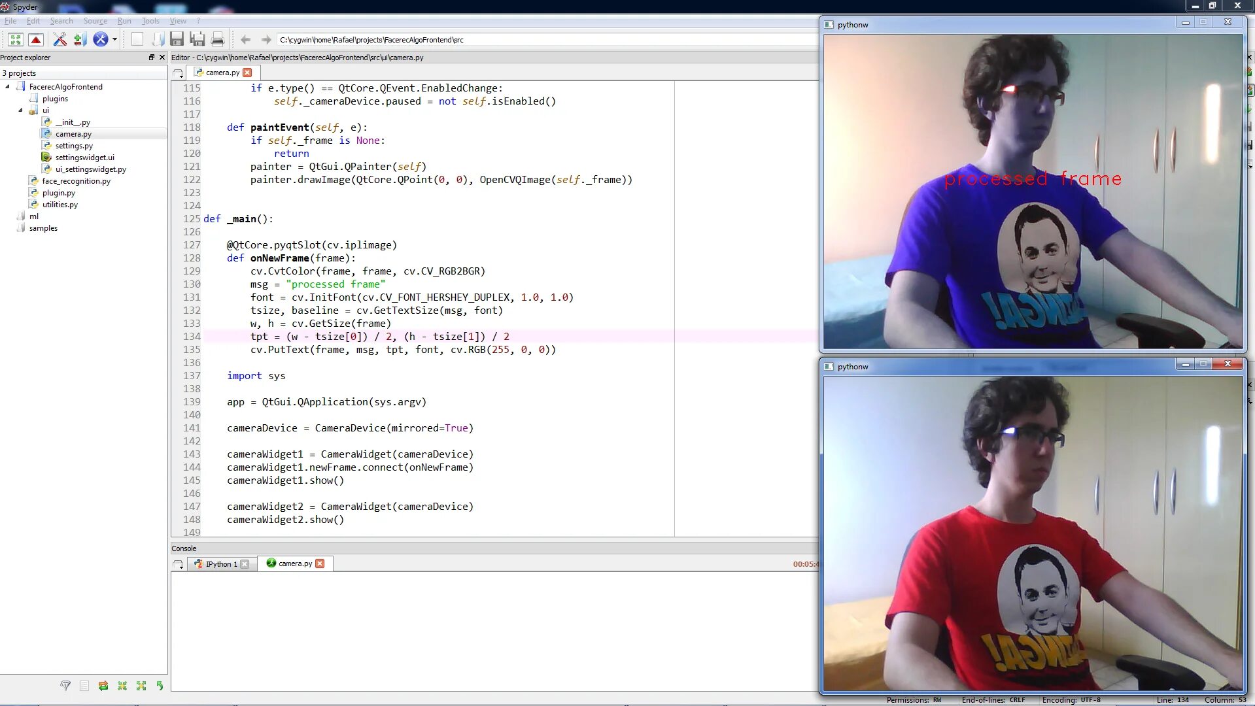
Task: Open the Edit menu
Action: pos(33,21)
